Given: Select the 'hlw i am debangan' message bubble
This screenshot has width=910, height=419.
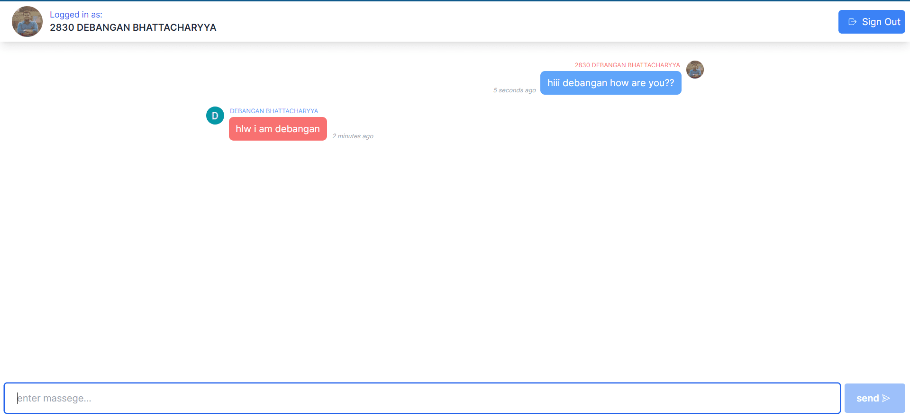Looking at the screenshot, I should coord(278,129).
